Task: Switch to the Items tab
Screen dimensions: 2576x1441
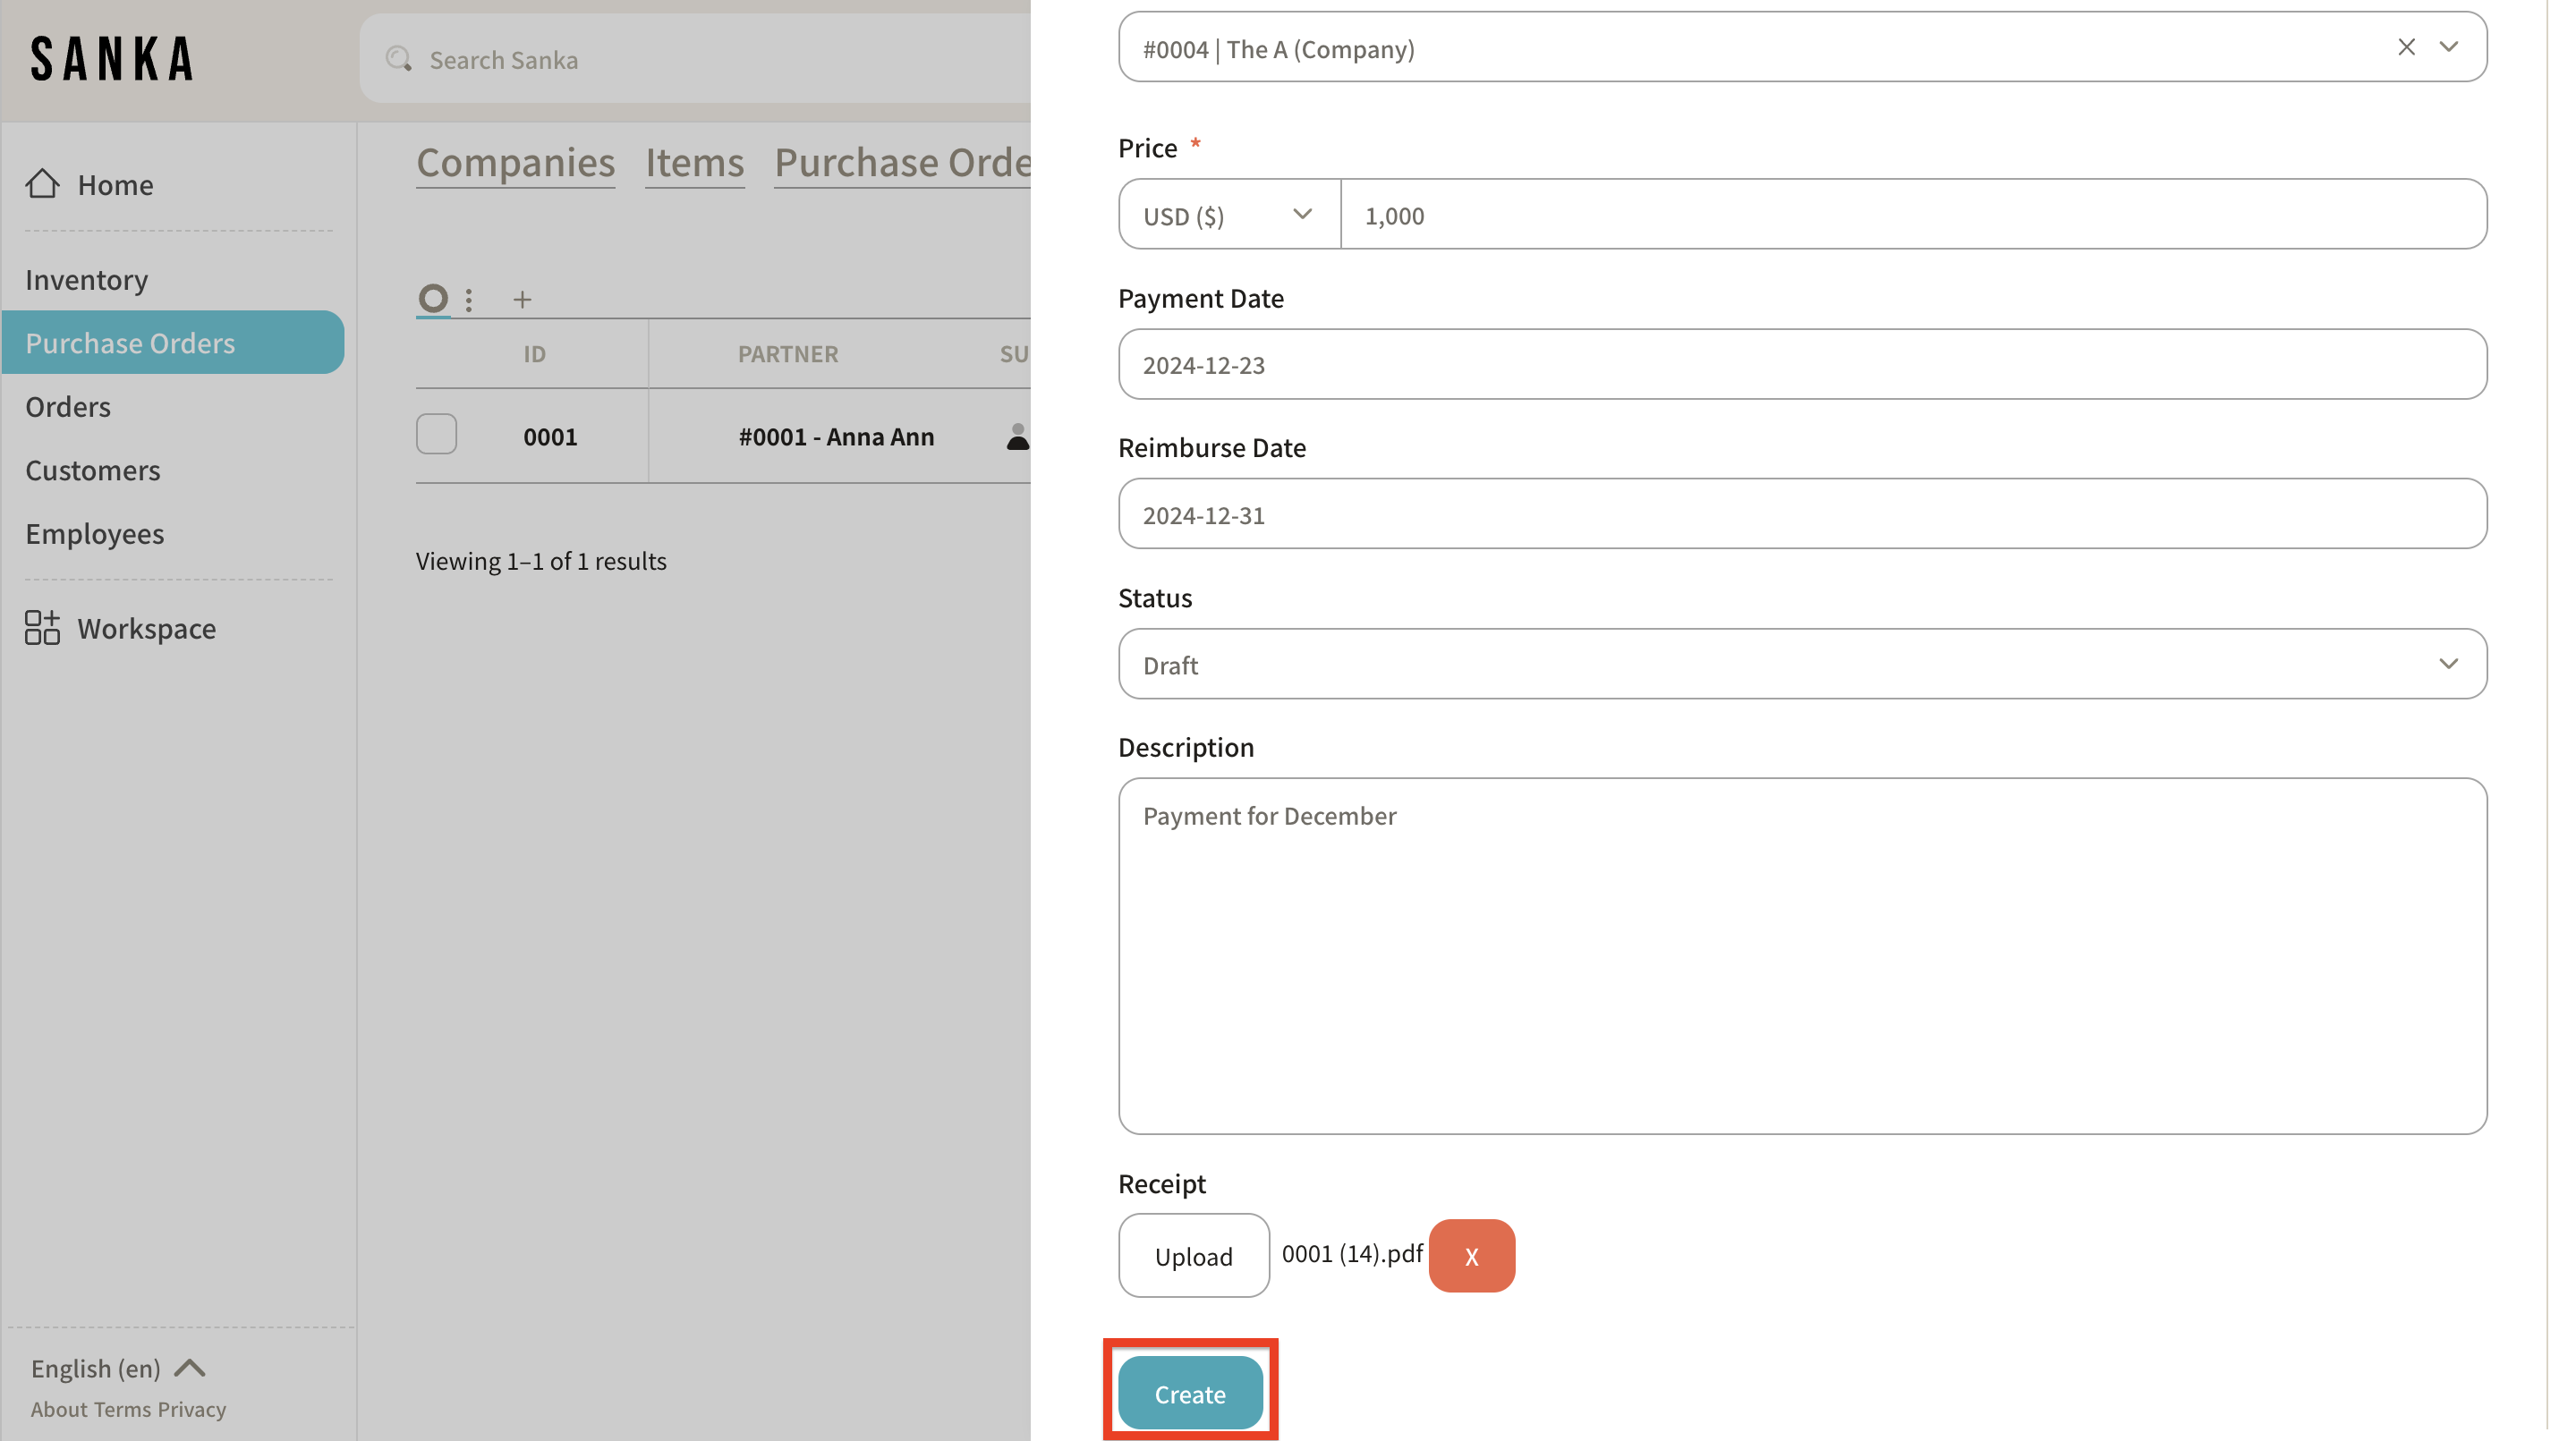Action: (x=694, y=162)
